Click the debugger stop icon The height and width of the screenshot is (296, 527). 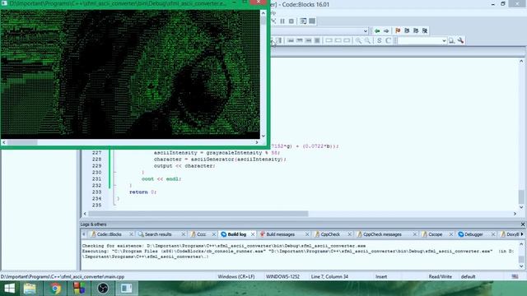point(291,21)
